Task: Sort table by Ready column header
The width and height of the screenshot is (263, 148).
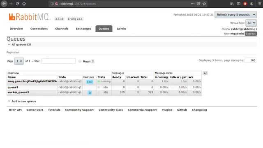Action: (117, 77)
